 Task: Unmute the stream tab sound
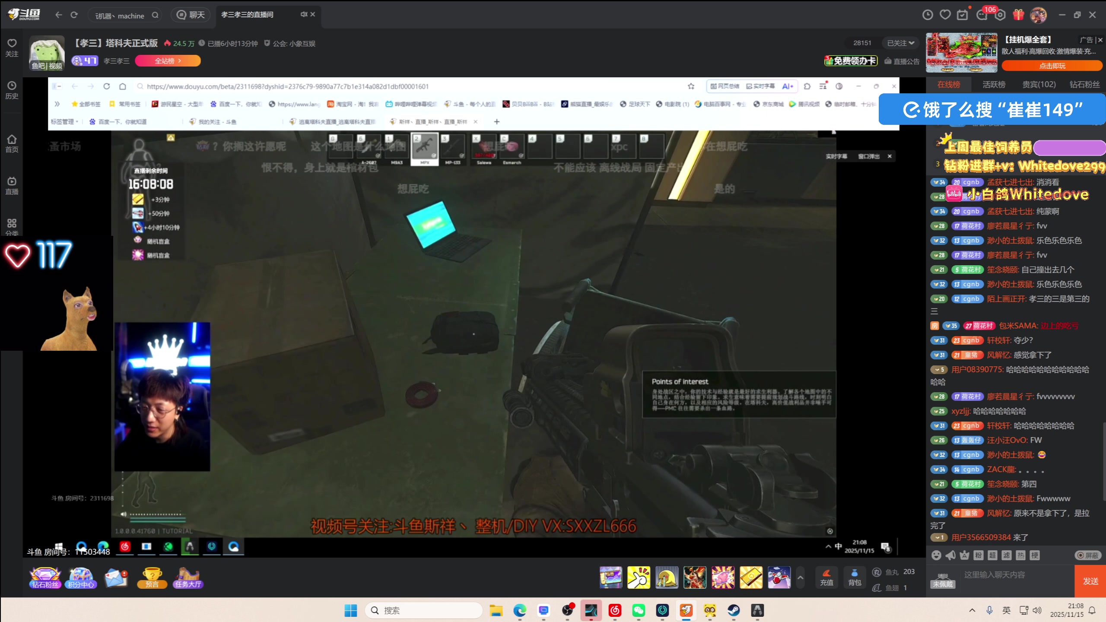pyautogui.click(x=304, y=15)
